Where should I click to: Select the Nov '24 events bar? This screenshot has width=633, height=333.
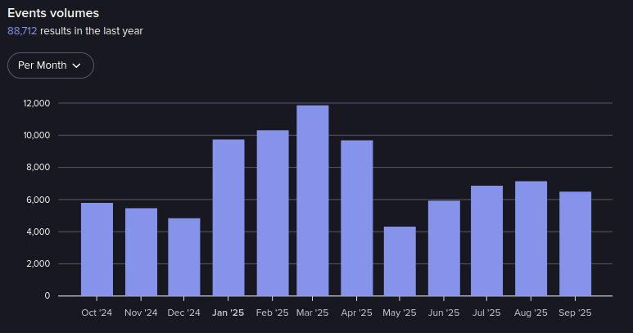(x=141, y=252)
